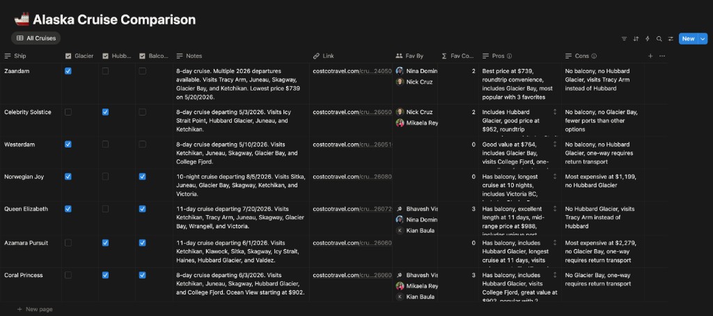This screenshot has width=713, height=316.
Task: Open automations lightning bolt icon
Action: point(648,39)
